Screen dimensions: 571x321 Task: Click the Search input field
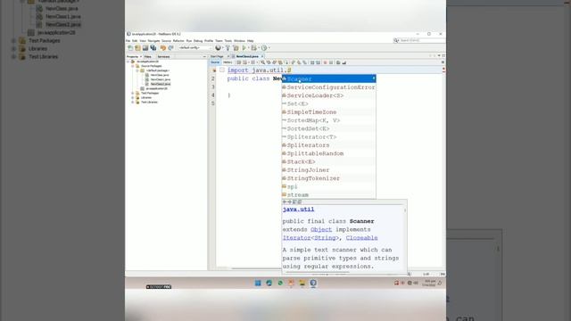tap(422, 40)
